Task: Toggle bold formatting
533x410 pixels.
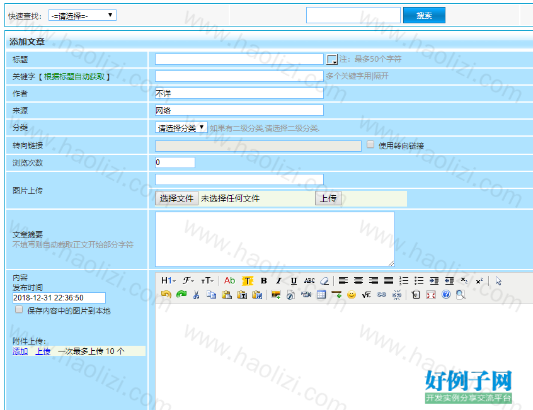Action: [263, 281]
